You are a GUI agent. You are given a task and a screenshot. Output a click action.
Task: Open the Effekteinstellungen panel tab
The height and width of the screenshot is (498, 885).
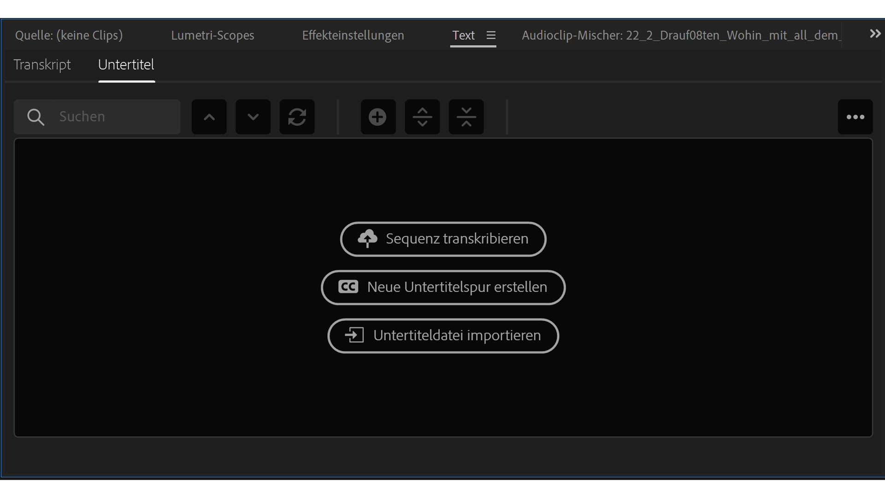[x=353, y=35]
